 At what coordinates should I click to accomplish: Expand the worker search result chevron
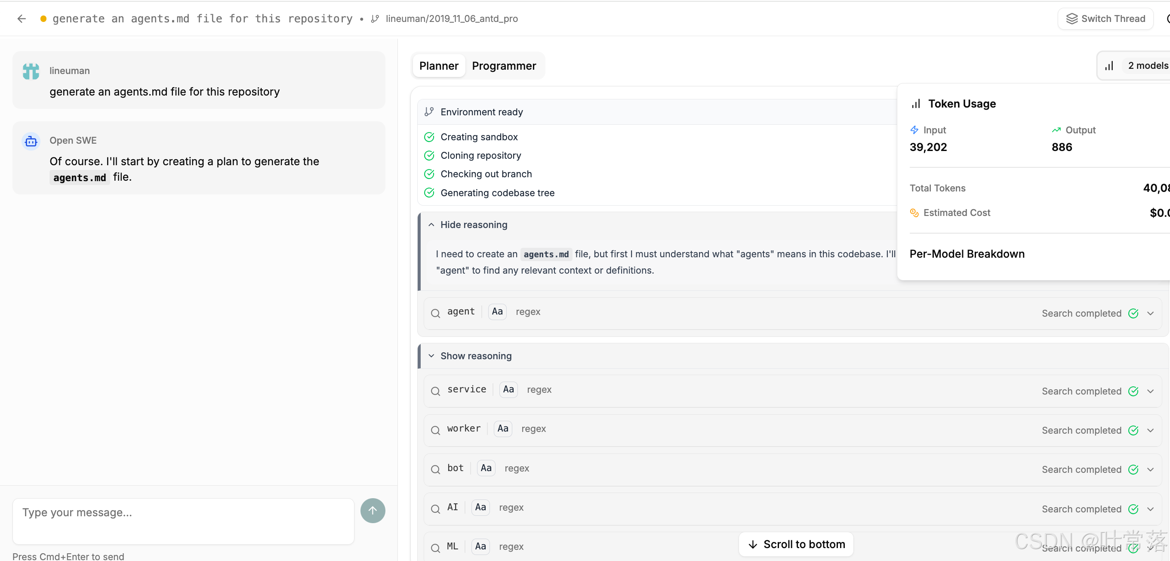click(x=1150, y=430)
